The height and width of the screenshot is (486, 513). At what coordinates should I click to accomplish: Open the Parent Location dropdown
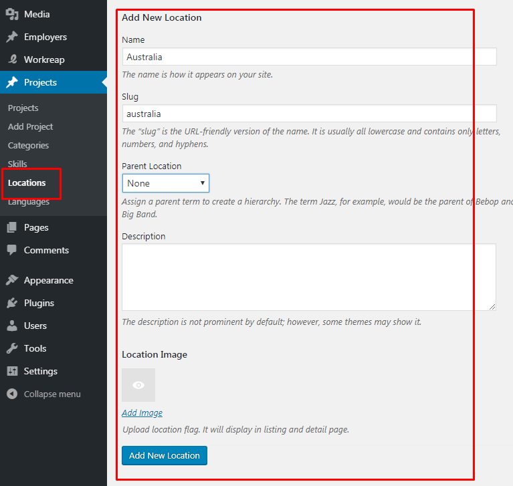(x=166, y=183)
